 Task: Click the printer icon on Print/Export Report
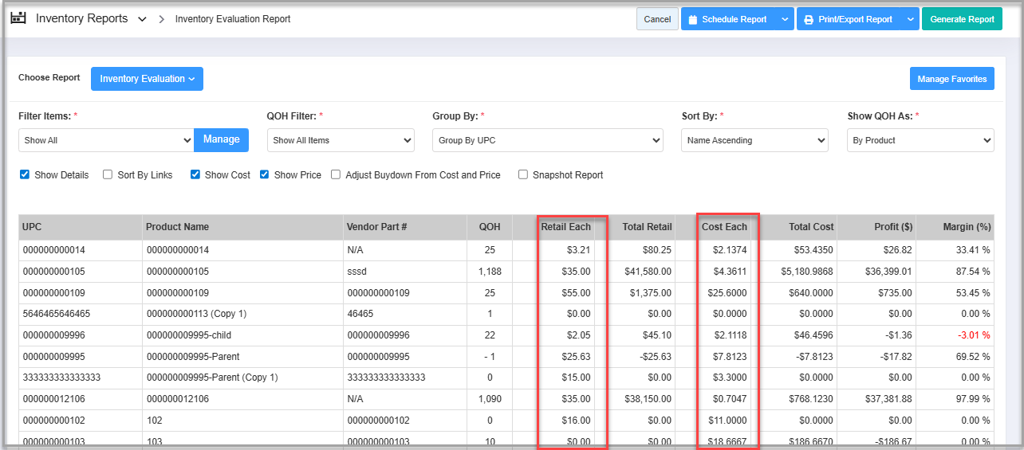(809, 19)
